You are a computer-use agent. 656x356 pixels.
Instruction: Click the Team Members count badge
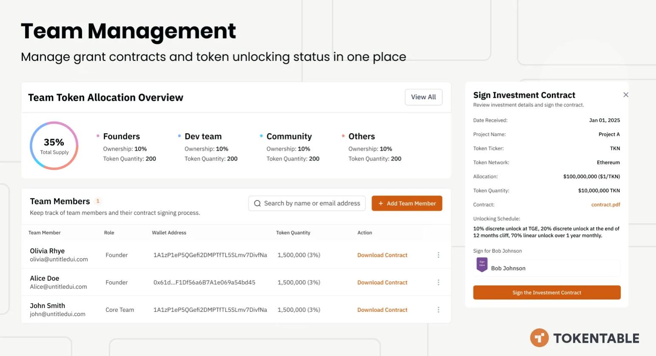[x=98, y=201]
